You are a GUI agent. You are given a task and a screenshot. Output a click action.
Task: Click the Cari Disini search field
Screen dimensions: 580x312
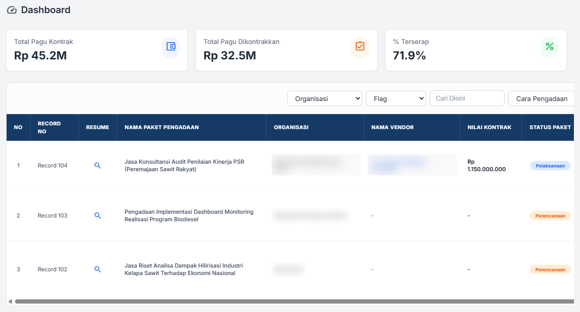tap(467, 98)
